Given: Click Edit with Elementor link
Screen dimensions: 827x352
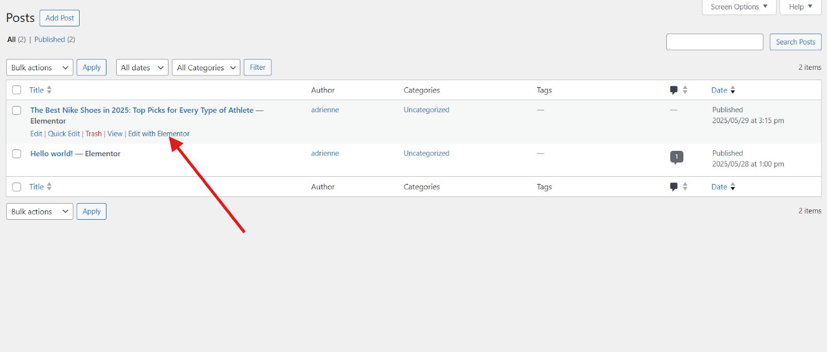Looking at the screenshot, I should coord(159,134).
